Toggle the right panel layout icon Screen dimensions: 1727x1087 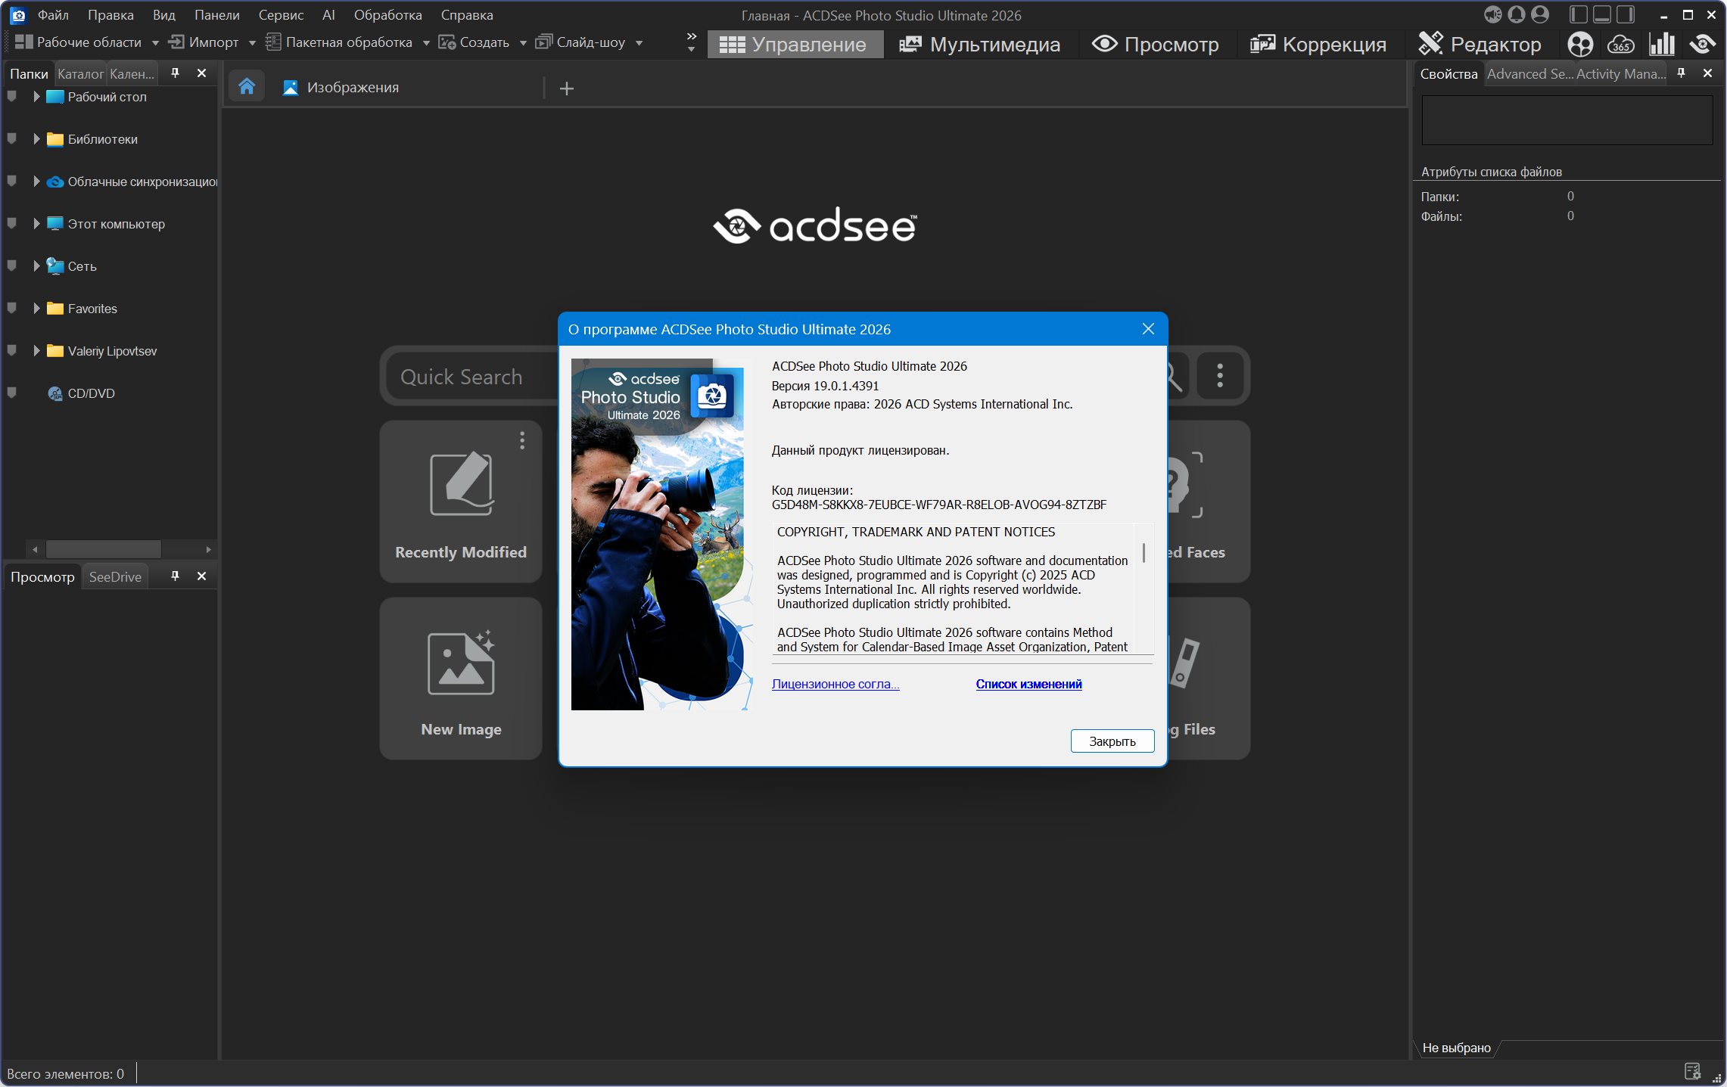1625,14
